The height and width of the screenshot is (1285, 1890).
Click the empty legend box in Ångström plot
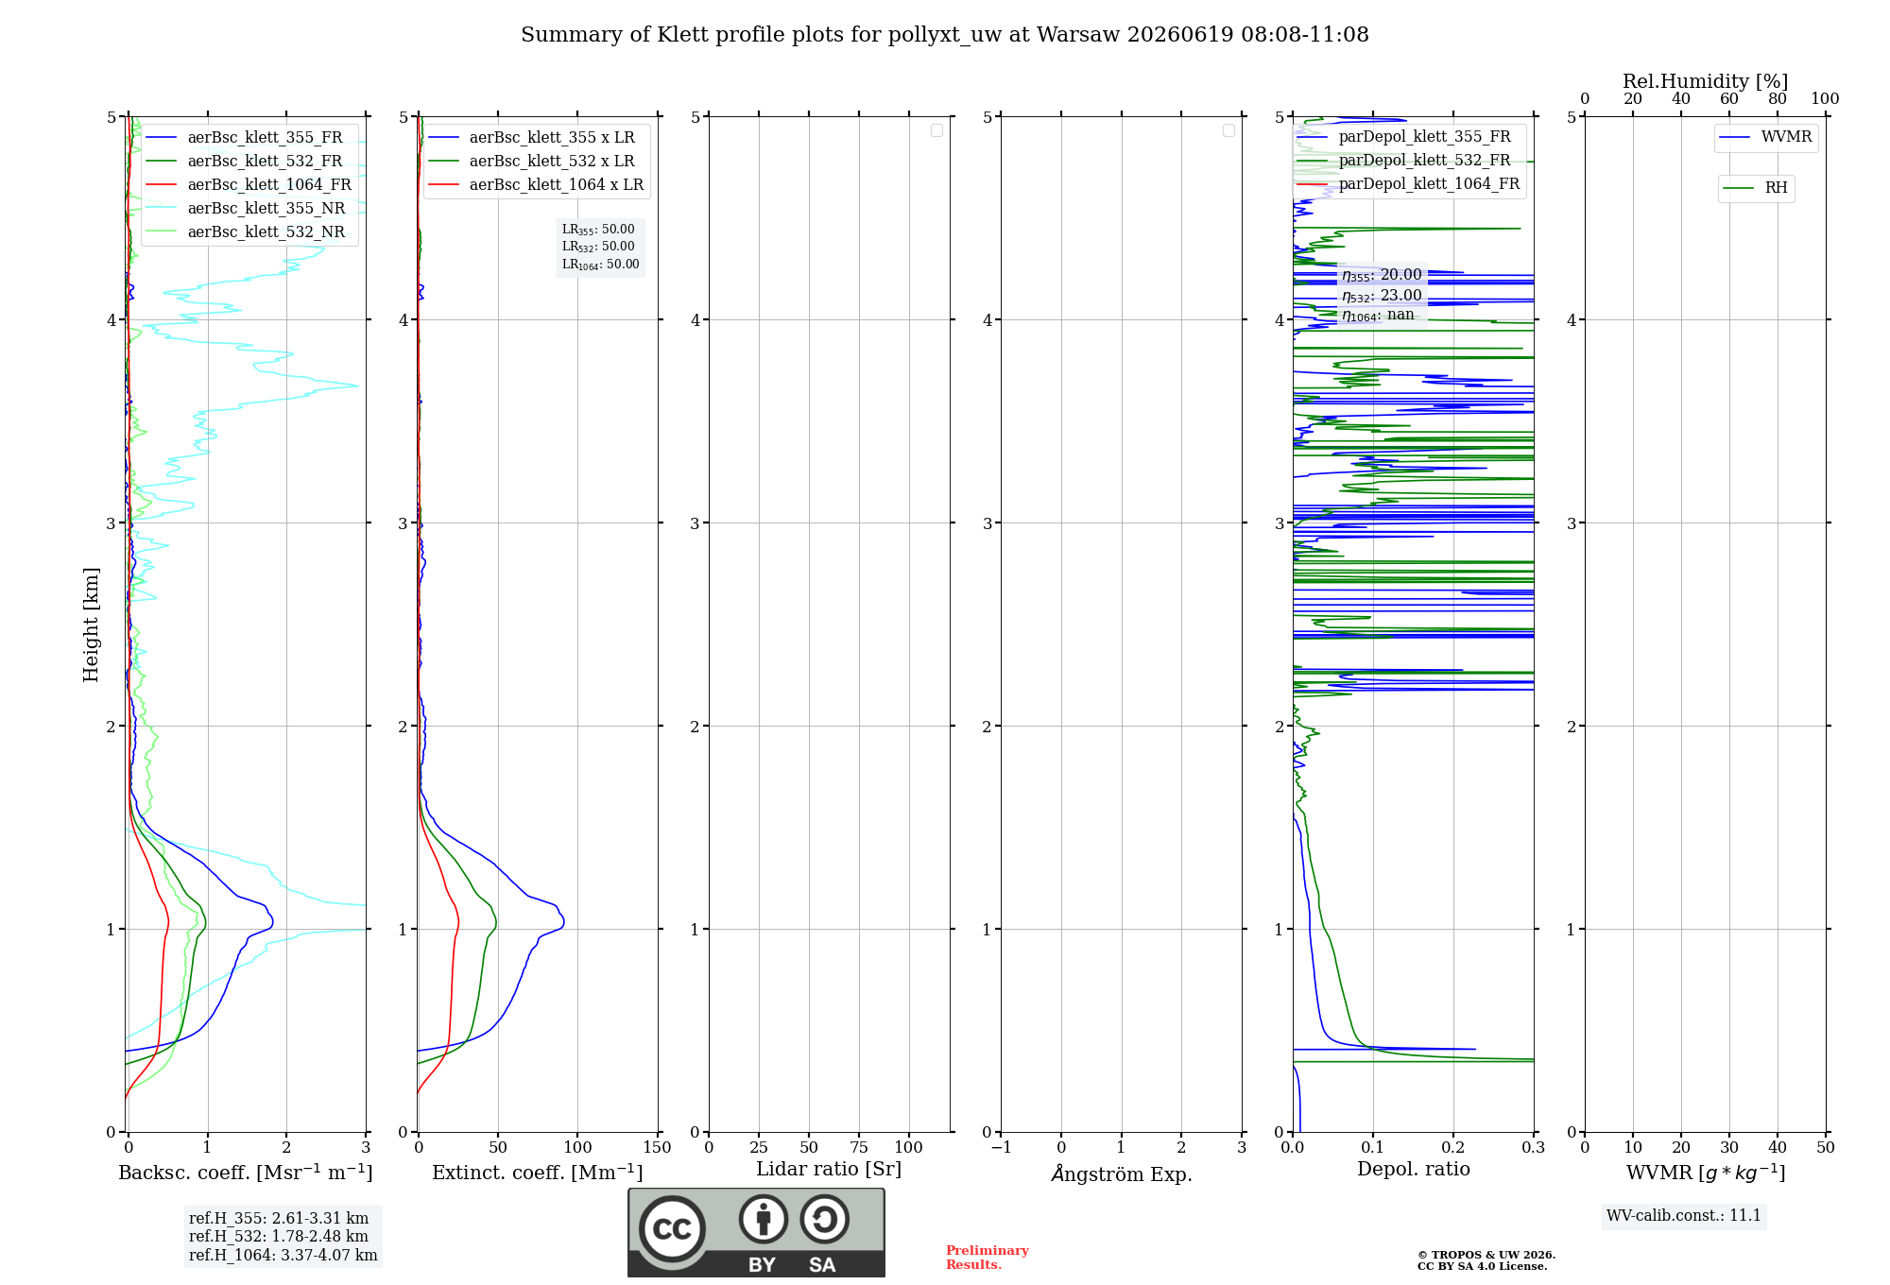tap(1228, 130)
